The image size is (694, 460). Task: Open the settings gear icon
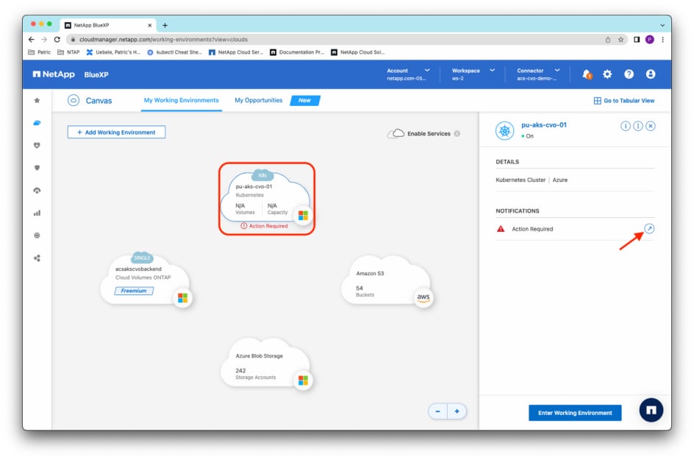point(607,74)
